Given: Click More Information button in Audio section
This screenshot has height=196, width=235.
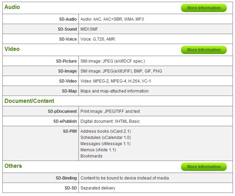Looking at the screenshot, I should (x=204, y=8).
